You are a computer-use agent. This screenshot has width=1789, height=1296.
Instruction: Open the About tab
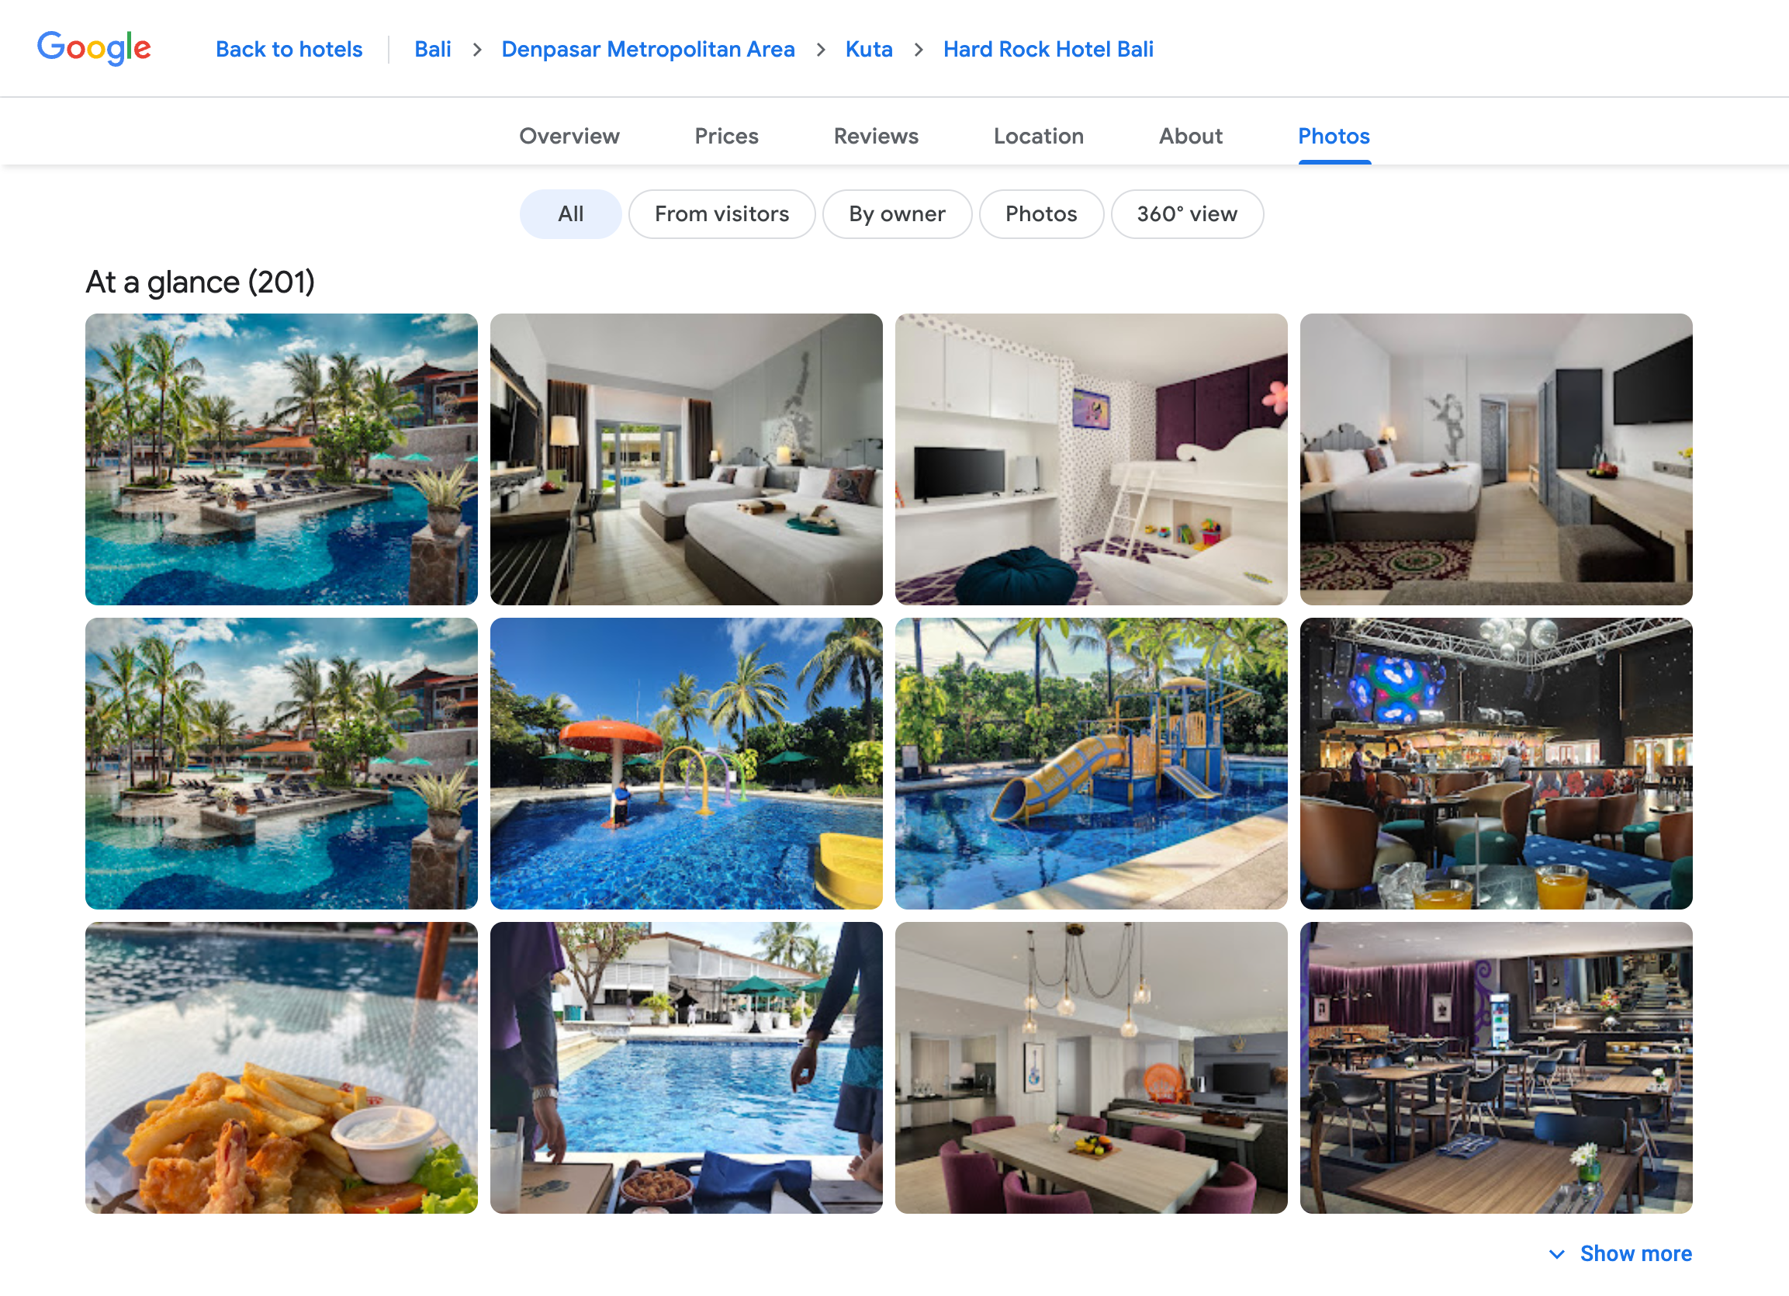click(1190, 136)
